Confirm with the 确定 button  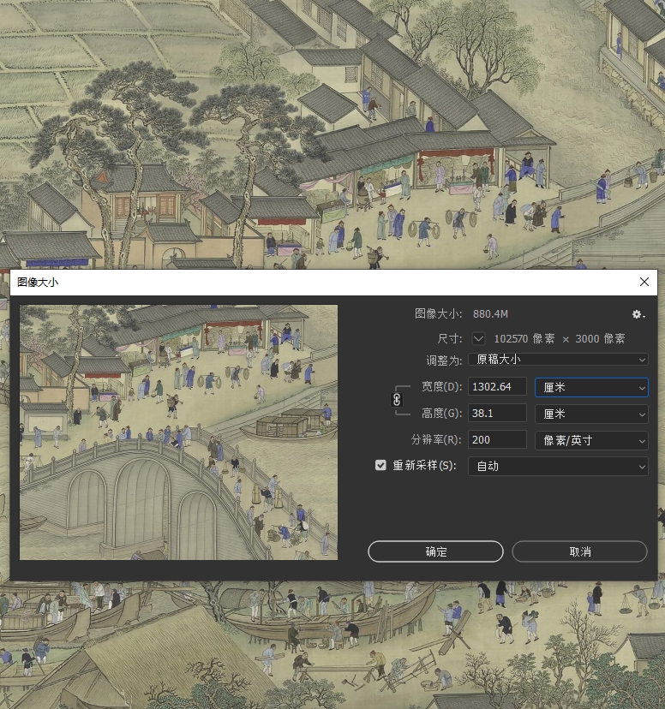pos(435,551)
